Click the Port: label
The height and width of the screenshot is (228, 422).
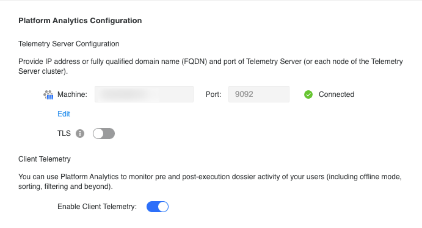pyautogui.click(x=213, y=94)
